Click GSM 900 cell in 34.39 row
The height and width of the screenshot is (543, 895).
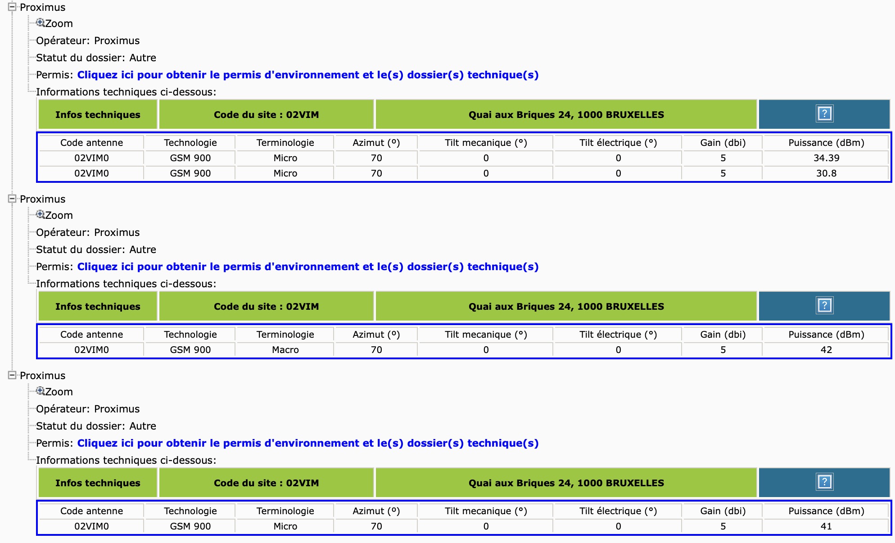(190, 158)
